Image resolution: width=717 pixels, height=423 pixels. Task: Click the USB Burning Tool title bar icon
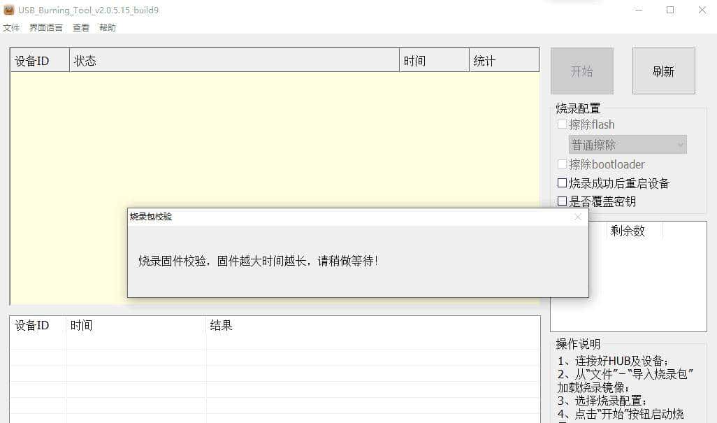(x=8, y=10)
